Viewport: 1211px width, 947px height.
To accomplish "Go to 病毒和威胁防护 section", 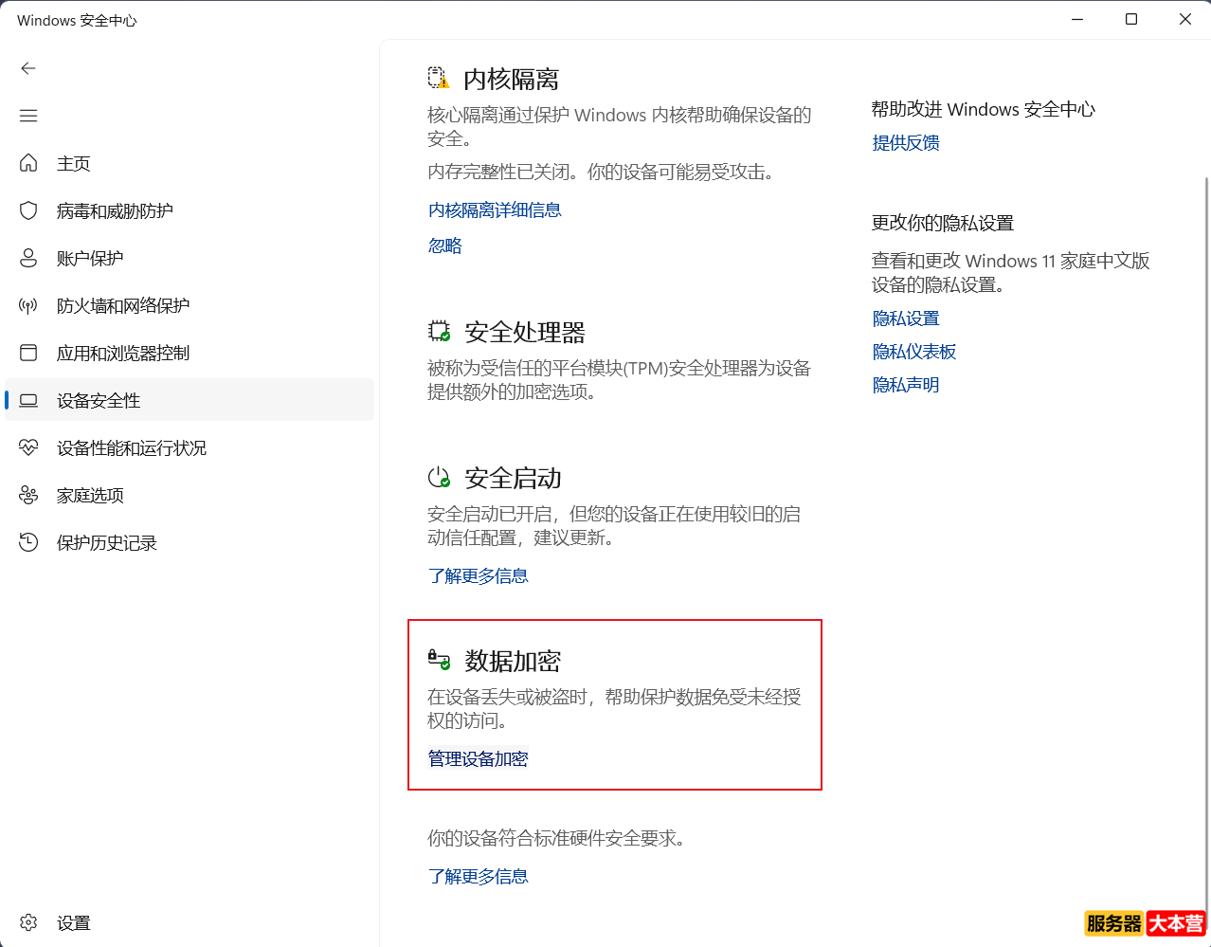I will click(x=190, y=210).
